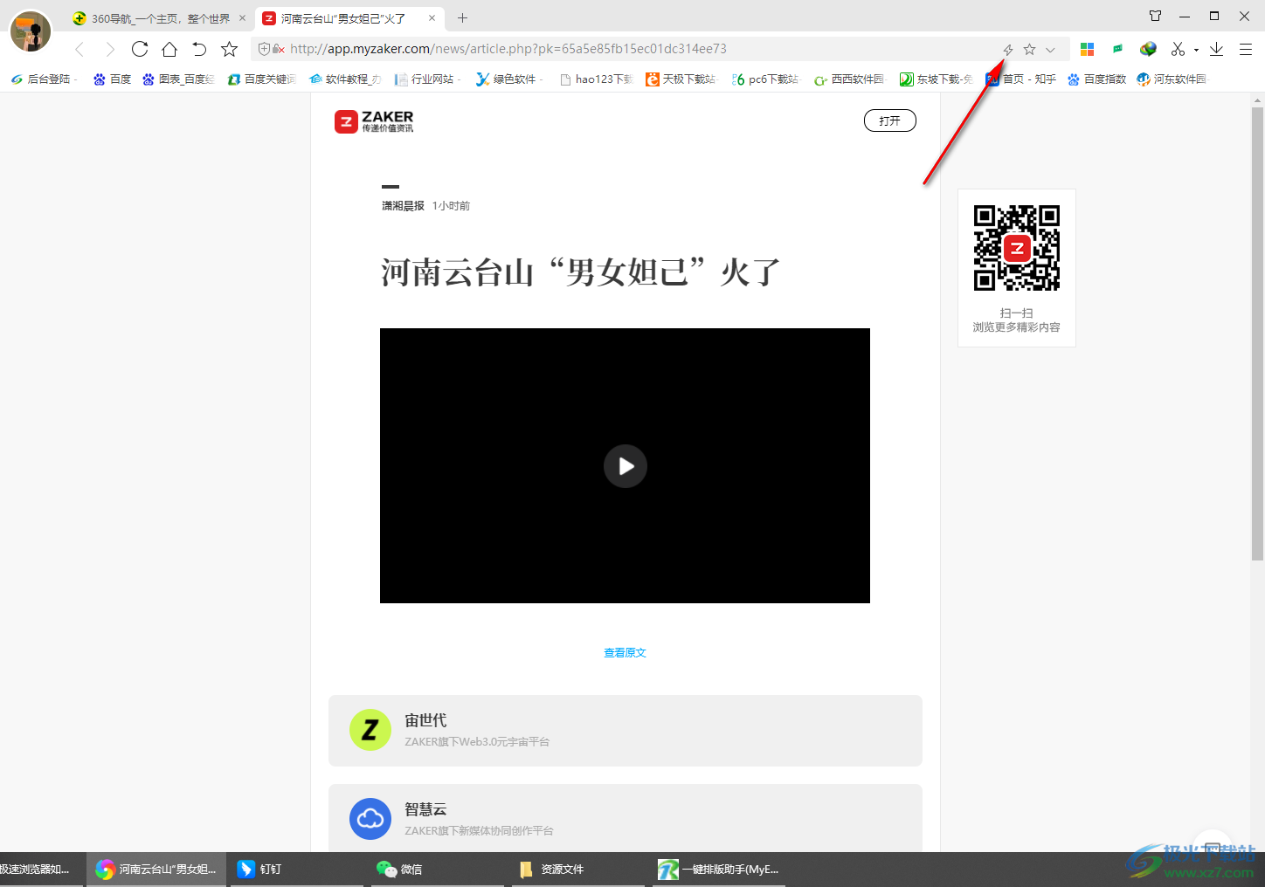
Task: Close the 河南云台山 article tab
Action: [432, 18]
